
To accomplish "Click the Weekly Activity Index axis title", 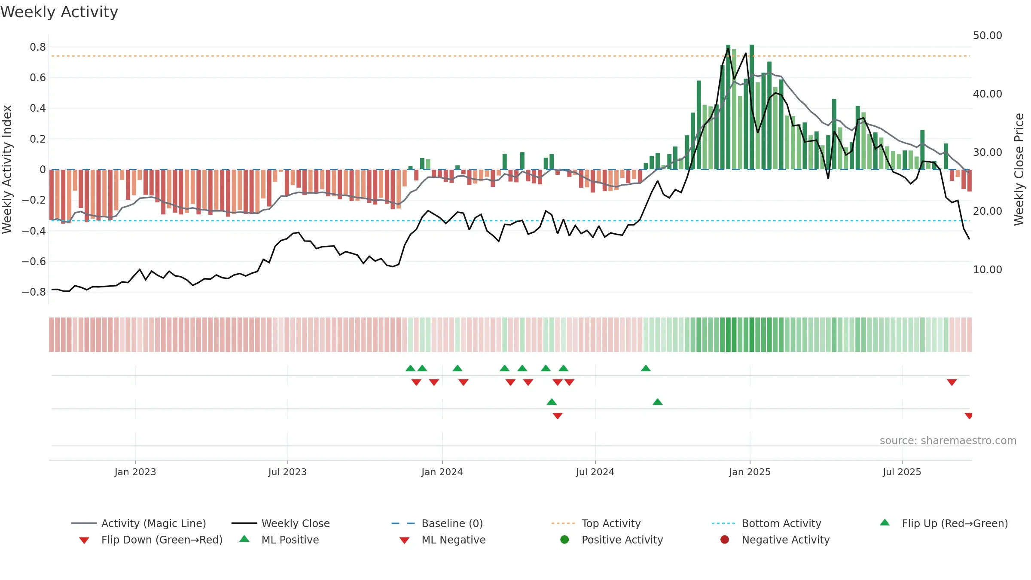I will click(x=7, y=169).
